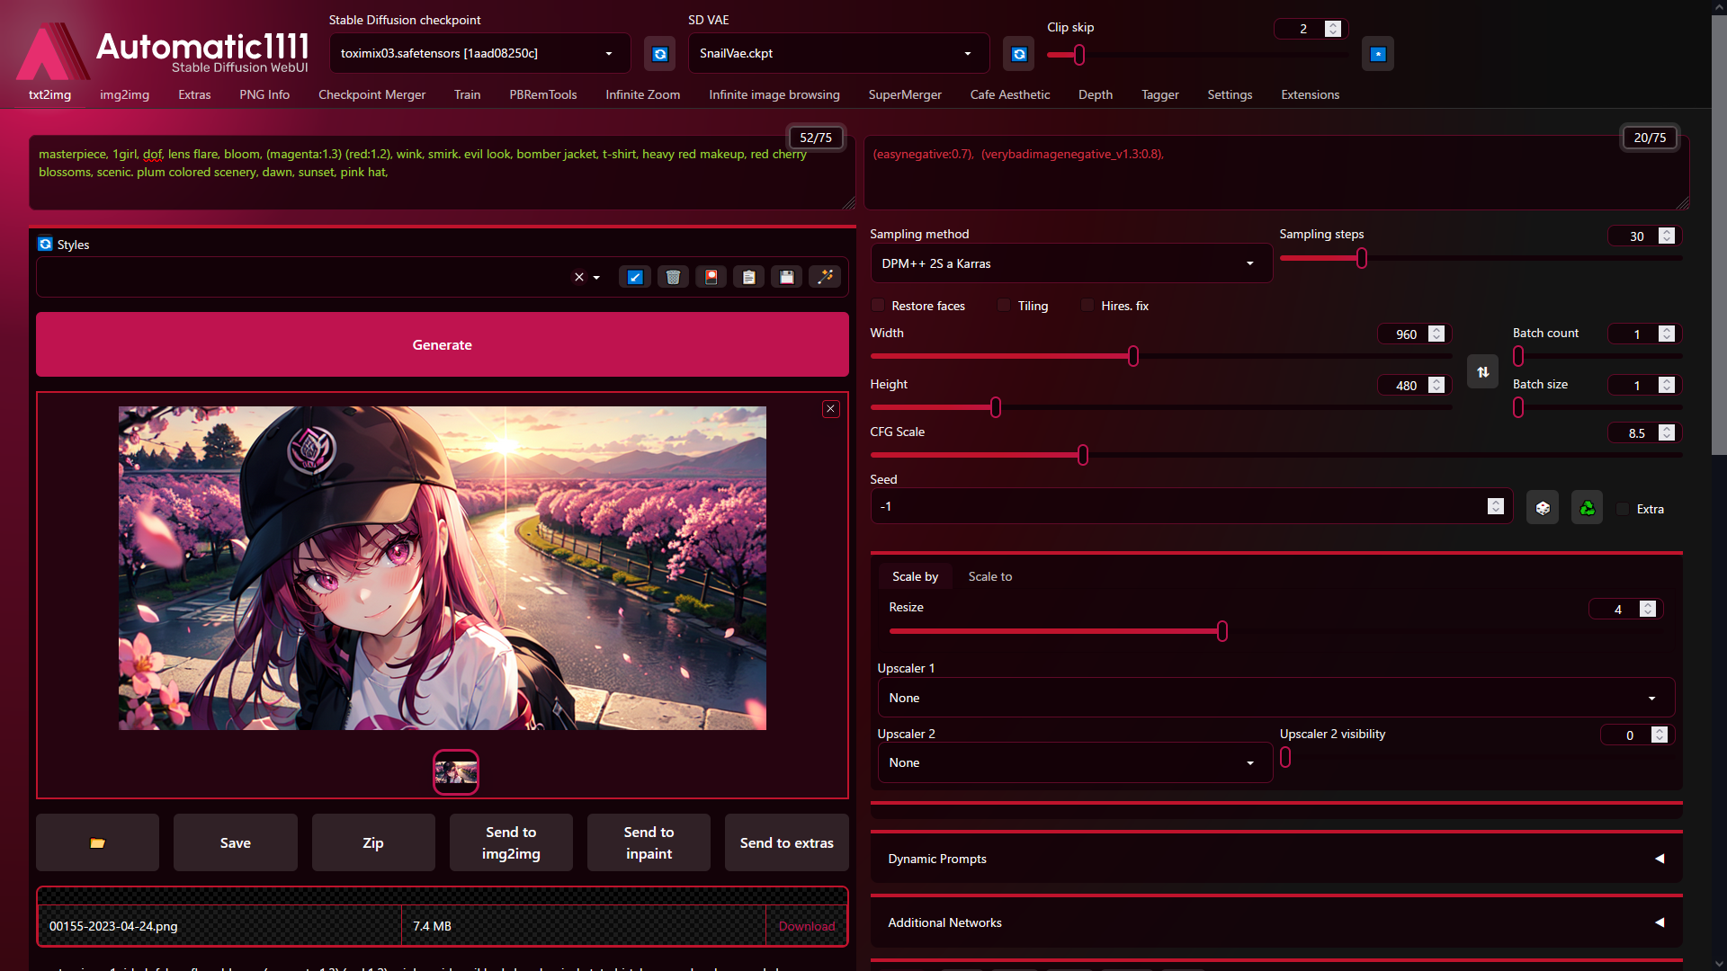Open the Upscaler 1 dropdown
Image resolution: width=1727 pixels, height=971 pixels.
[x=1275, y=698]
